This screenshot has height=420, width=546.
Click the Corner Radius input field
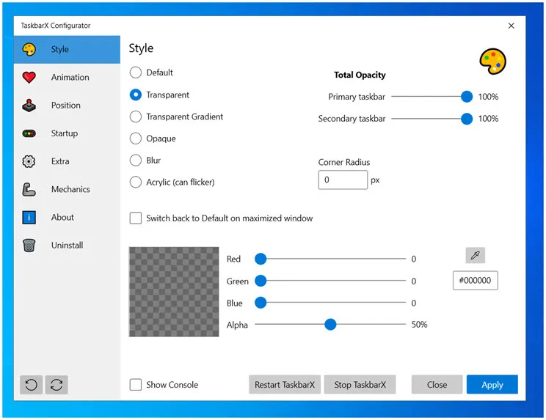(x=343, y=180)
